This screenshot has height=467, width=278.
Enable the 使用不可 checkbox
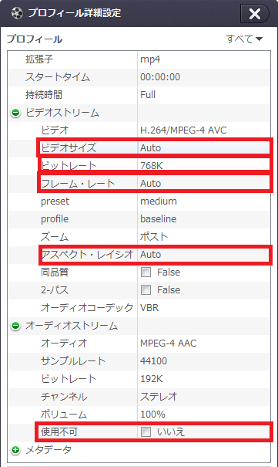pyautogui.click(x=146, y=431)
